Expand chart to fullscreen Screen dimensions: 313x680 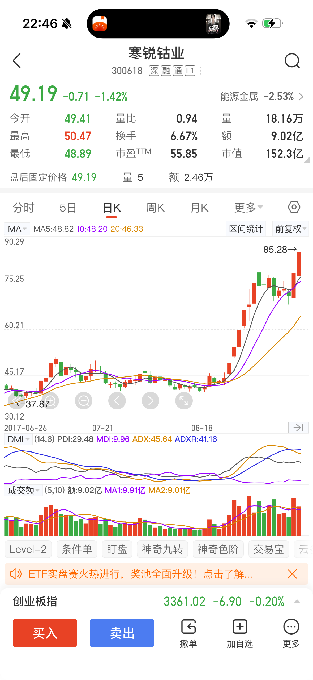(x=184, y=401)
